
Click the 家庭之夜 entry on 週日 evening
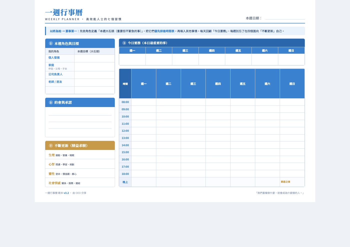click(x=285, y=182)
